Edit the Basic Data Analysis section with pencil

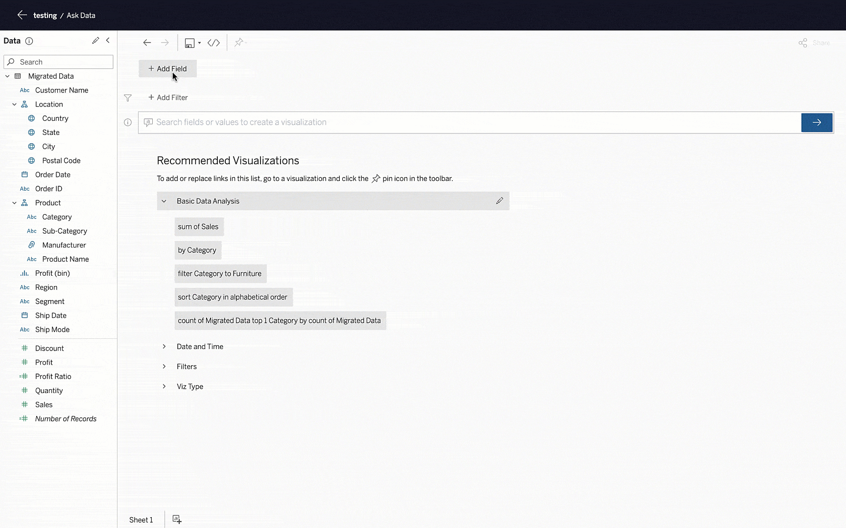point(499,201)
